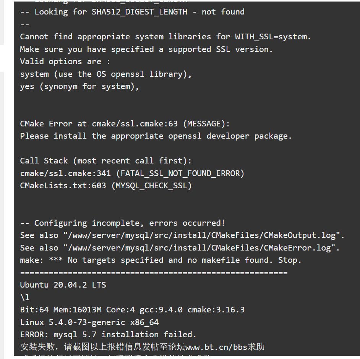Viewport: 360px width, 359px height.
Task: Click the 'Valid options are :' text
Action: (65, 61)
